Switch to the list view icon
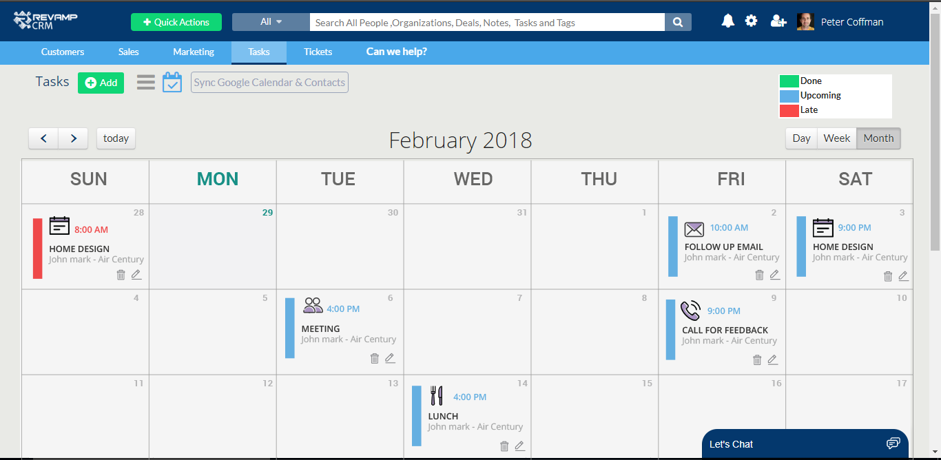 point(146,83)
